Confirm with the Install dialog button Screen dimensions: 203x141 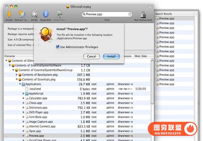point(111,56)
